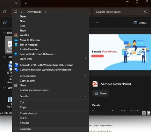Collapse the Earlier group chevron

(4, 57)
